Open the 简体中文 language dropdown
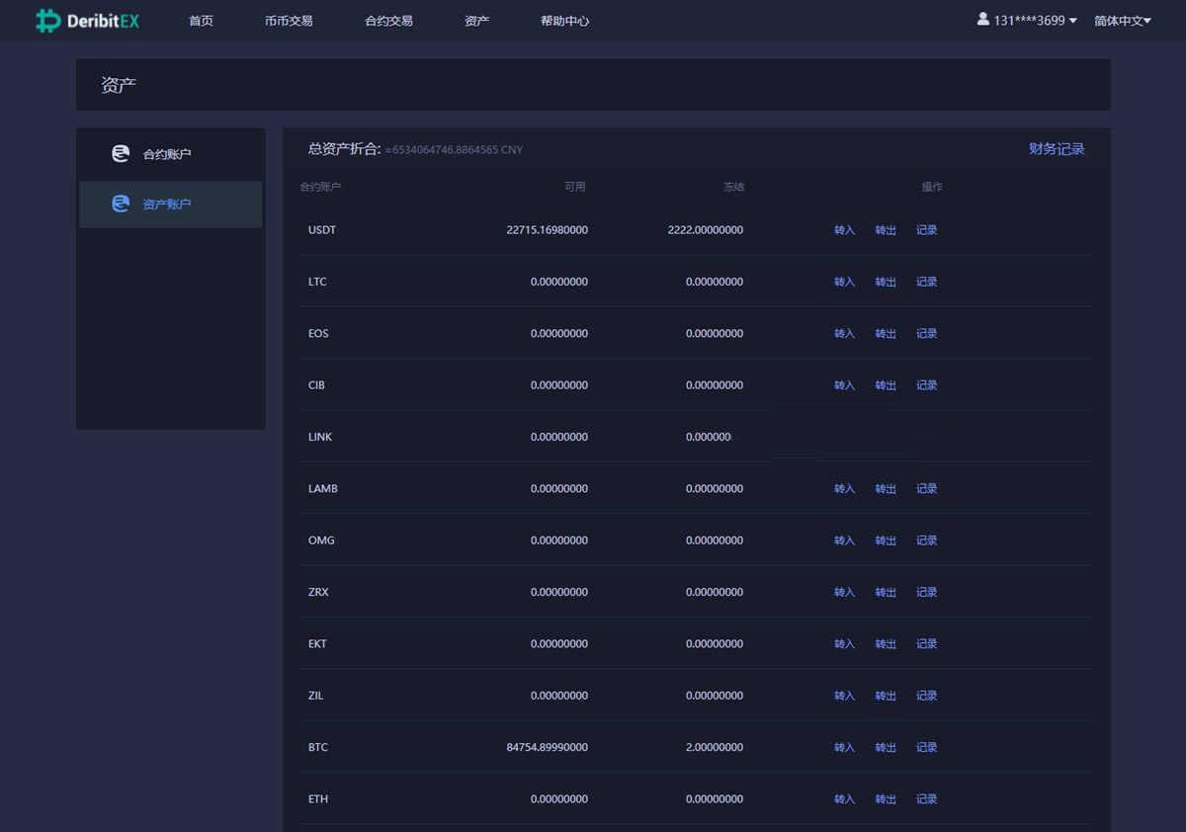 point(1122,21)
